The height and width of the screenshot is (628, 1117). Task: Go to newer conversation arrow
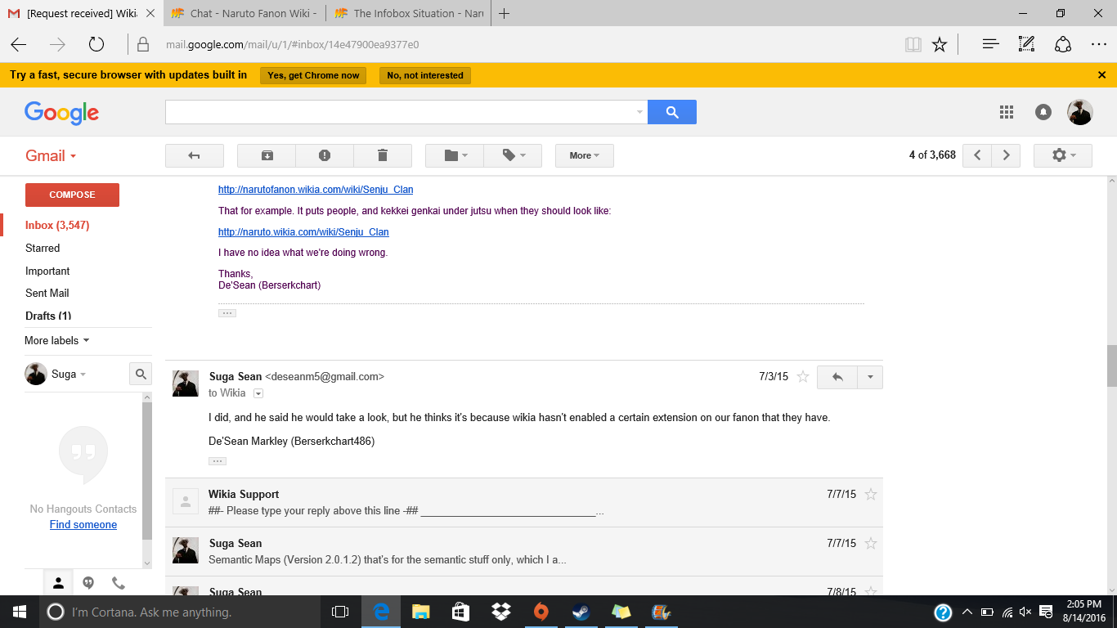coord(977,155)
